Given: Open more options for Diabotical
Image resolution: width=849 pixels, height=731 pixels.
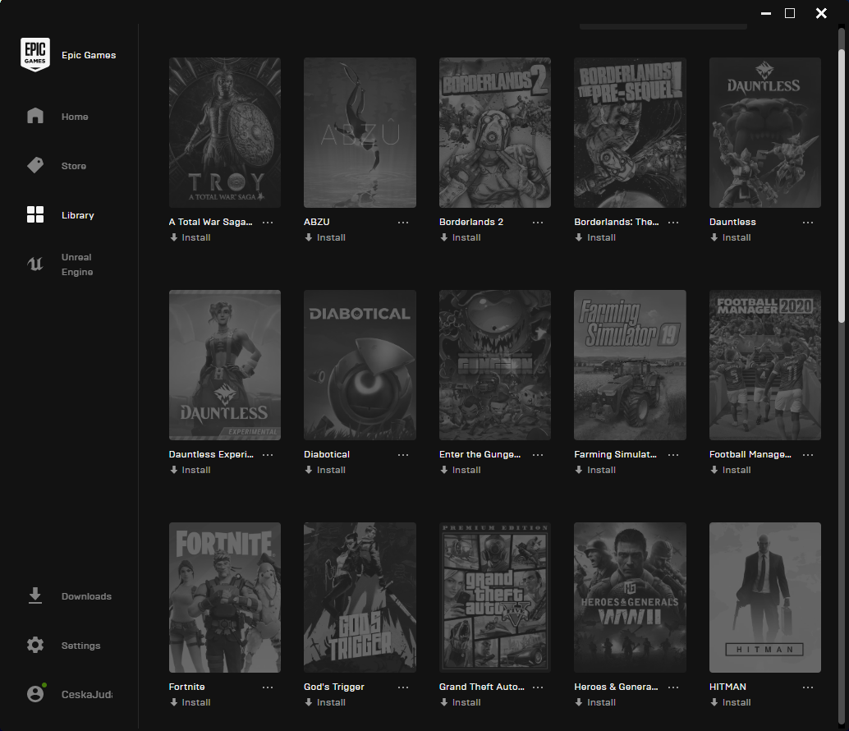Looking at the screenshot, I should coord(403,455).
